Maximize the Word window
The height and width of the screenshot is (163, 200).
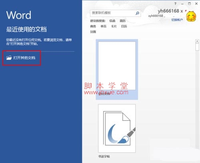(x=189, y=4)
